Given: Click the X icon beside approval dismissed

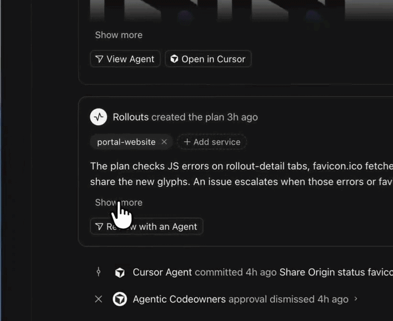Looking at the screenshot, I should click(99, 299).
